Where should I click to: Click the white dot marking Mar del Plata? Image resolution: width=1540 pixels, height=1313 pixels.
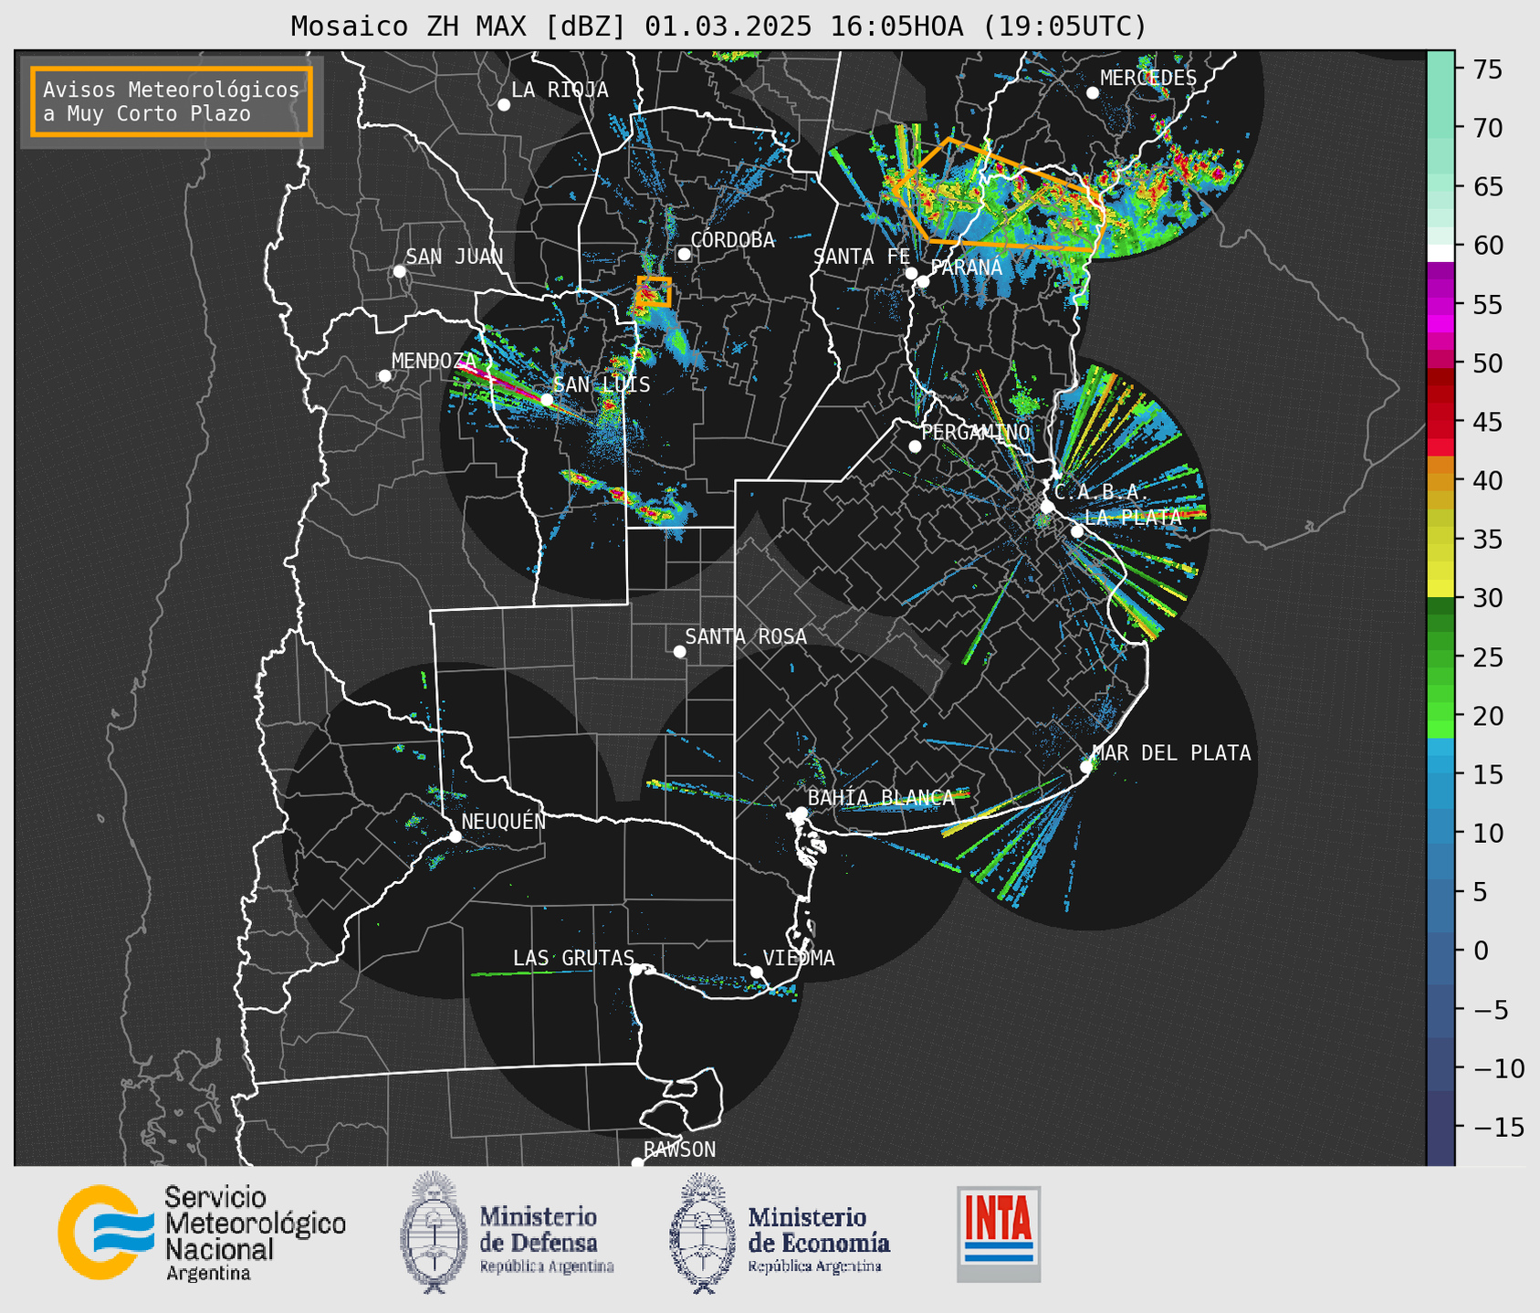point(1086,766)
